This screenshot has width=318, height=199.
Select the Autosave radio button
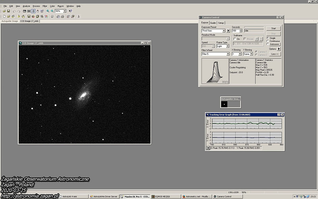(268, 44)
